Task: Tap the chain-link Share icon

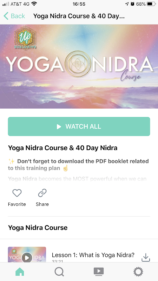Action: pos(42,193)
